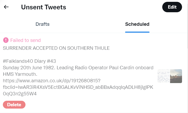This screenshot has height=113, width=188.
Task: Click the back arrow icon
Action: coord(6,7)
